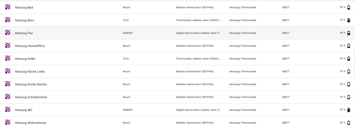355x129 pixels.
Task: Open the Heizung Flur device entry
Action: (24, 33)
